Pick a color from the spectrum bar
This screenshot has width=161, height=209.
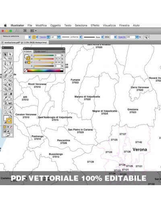click(44, 70)
